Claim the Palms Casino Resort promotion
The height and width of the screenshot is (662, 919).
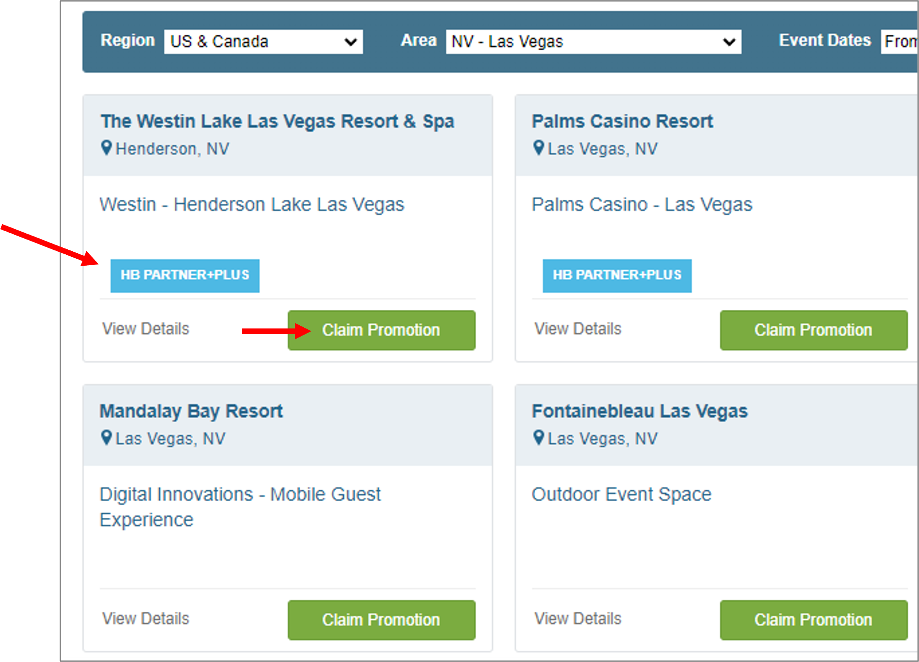tap(813, 330)
